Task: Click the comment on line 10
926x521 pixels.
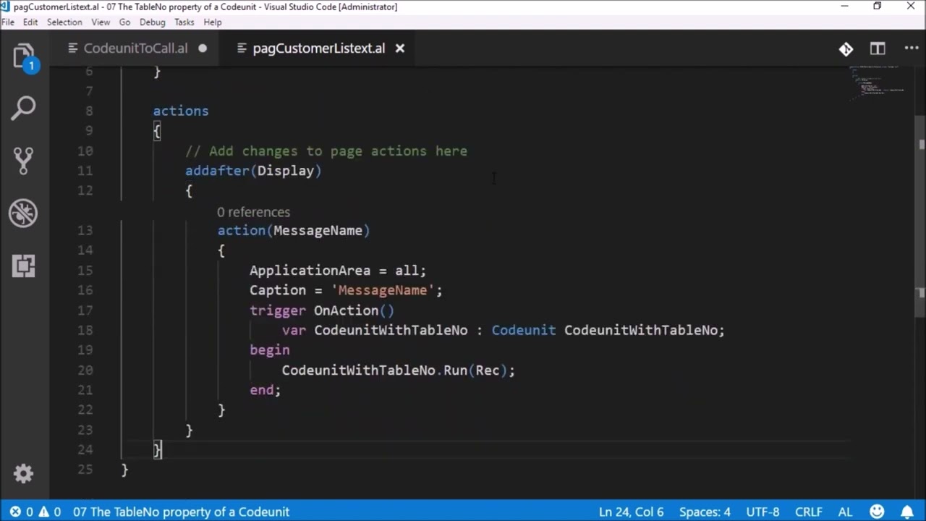Action: click(326, 151)
